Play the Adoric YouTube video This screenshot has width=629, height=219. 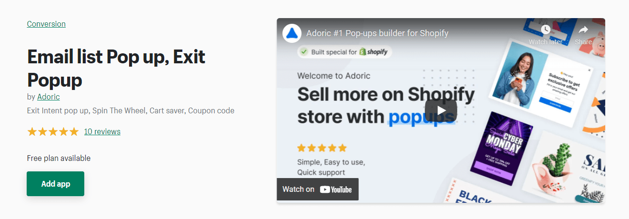[x=440, y=110]
